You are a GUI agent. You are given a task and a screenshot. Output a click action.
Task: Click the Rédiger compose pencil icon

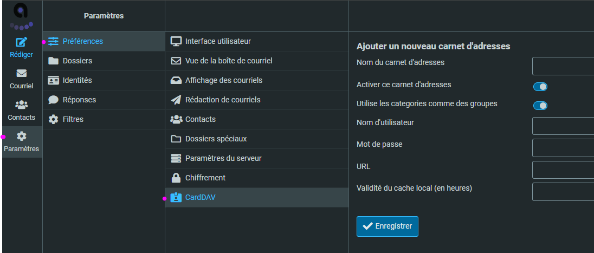coord(22,42)
